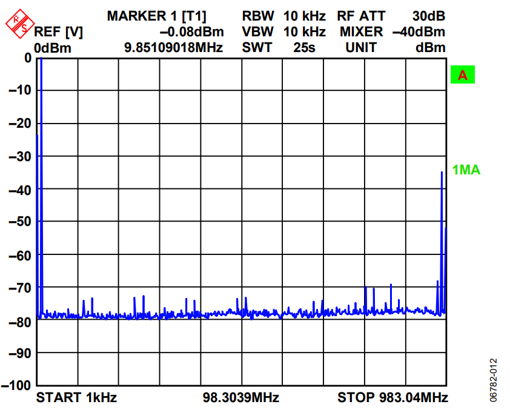Click the MARKER 1 [T1] header
This screenshot has width=510, height=410.
click(156, 16)
